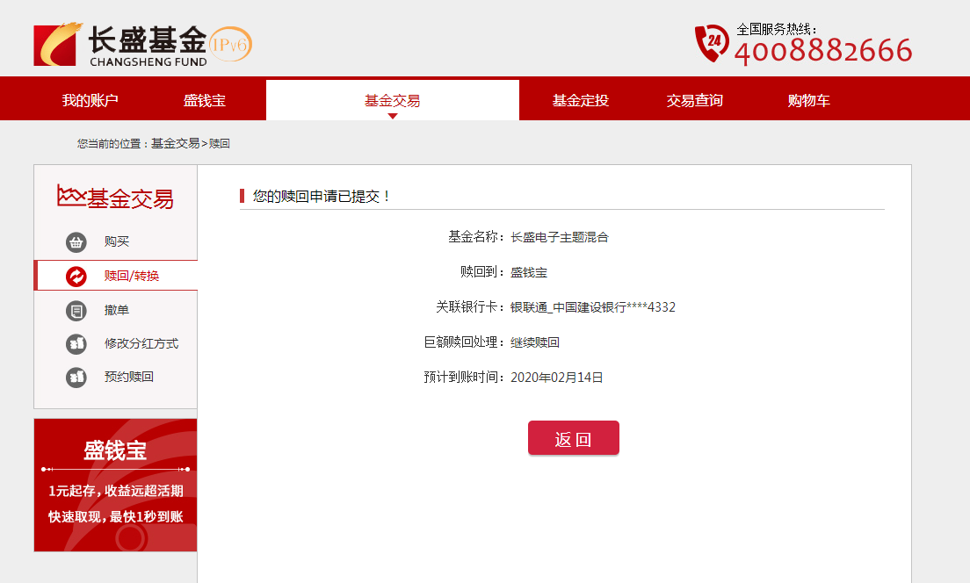
Task: Click the banner text 快速取现，最快1秒到账
Action: pyautogui.click(x=116, y=517)
